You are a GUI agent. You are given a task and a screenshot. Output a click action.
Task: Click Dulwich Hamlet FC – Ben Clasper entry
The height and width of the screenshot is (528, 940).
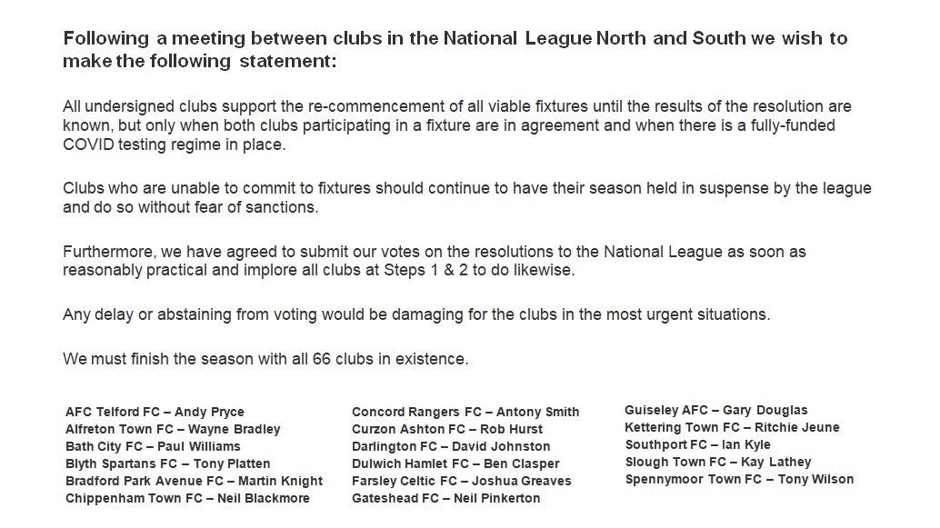[x=455, y=463]
